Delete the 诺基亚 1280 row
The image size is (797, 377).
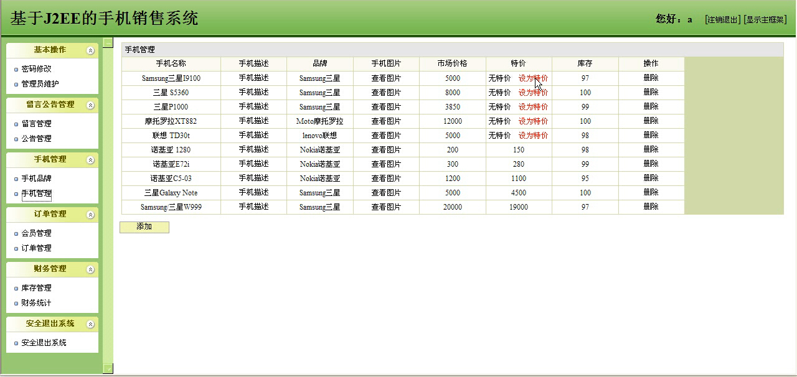(651, 149)
